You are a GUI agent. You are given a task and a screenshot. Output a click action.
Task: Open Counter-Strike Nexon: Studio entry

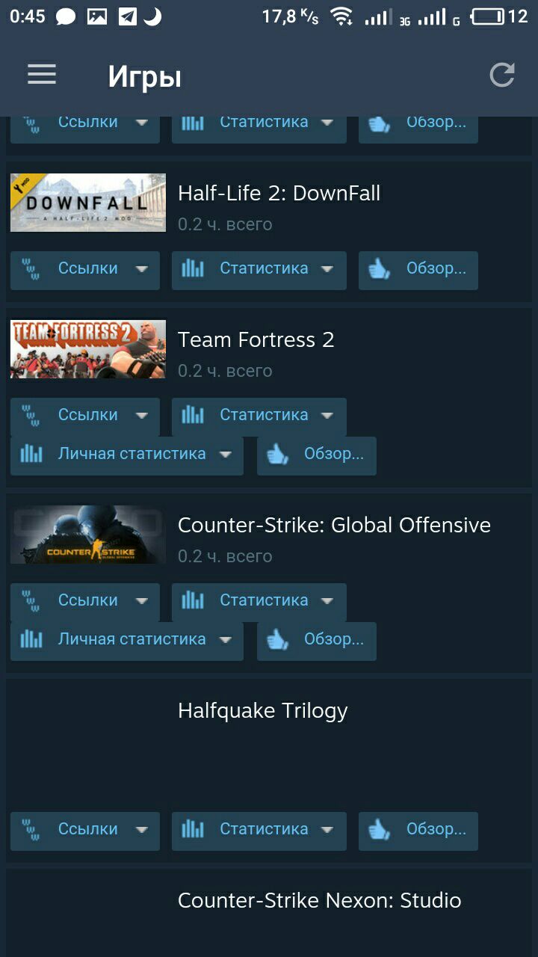coord(320,900)
